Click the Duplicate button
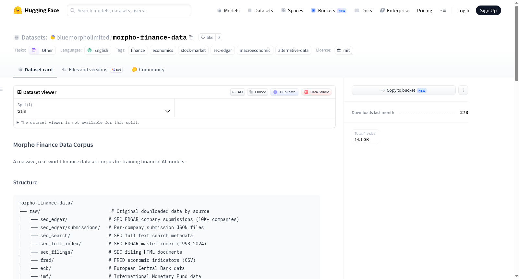 pyautogui.click(x=284, y=92)
